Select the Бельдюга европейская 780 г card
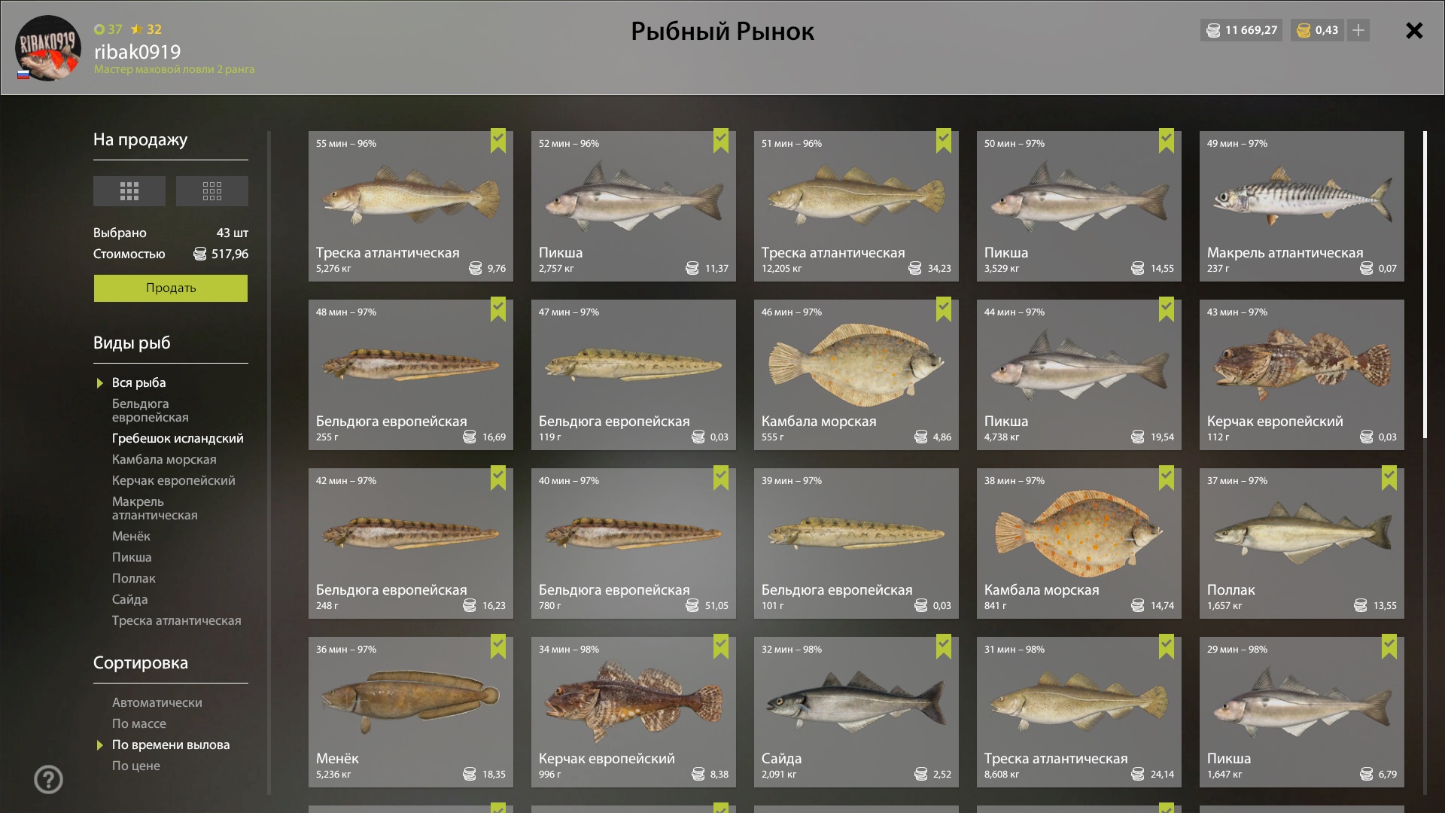The width and height of the screenshot is (1445, 813). (634, 544)
